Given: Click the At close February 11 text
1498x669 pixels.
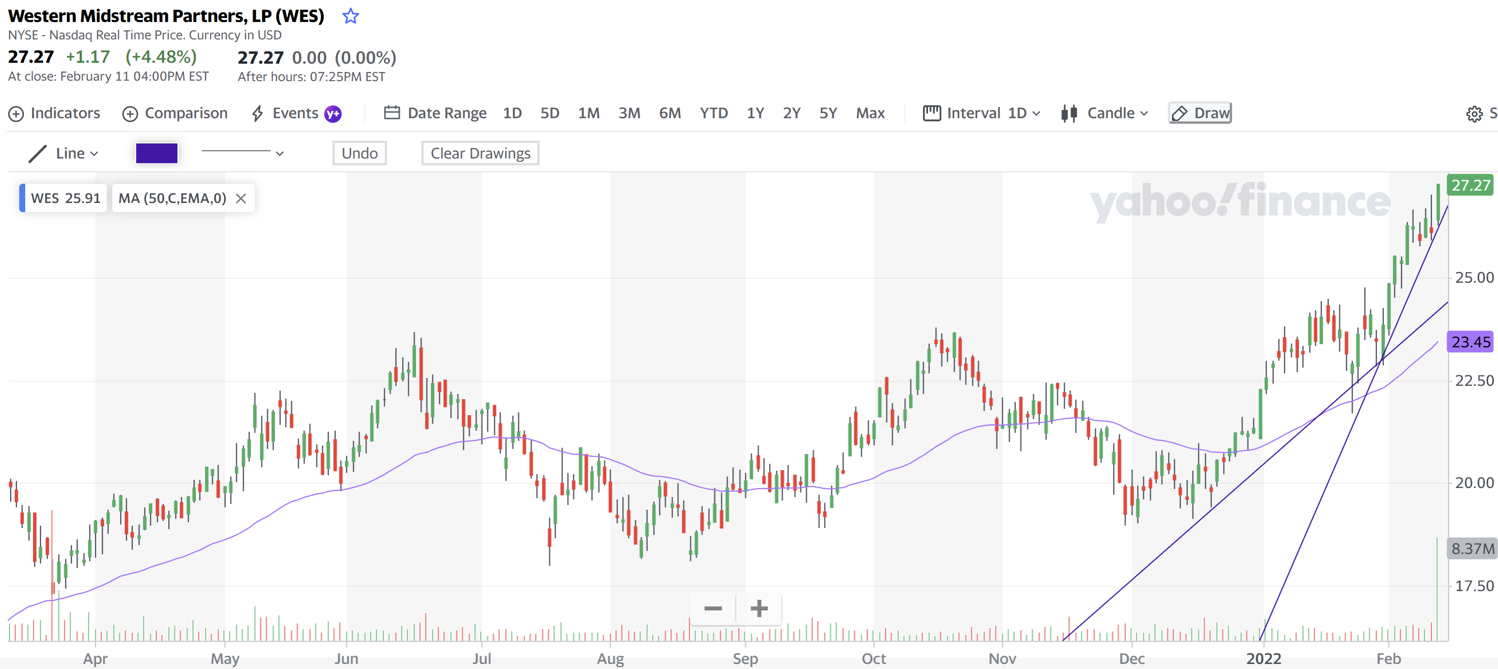Looking at the screenshot, I should pyautogui.click(x=108, y=77).
